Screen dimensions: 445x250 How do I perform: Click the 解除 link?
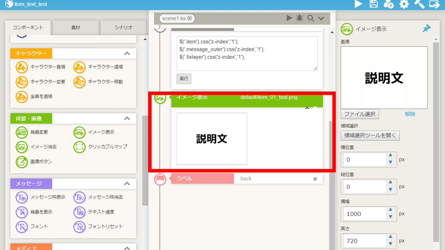tap(410, 114)
